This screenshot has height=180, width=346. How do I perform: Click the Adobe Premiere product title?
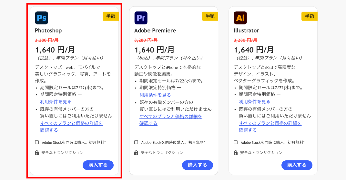point(155,31)
